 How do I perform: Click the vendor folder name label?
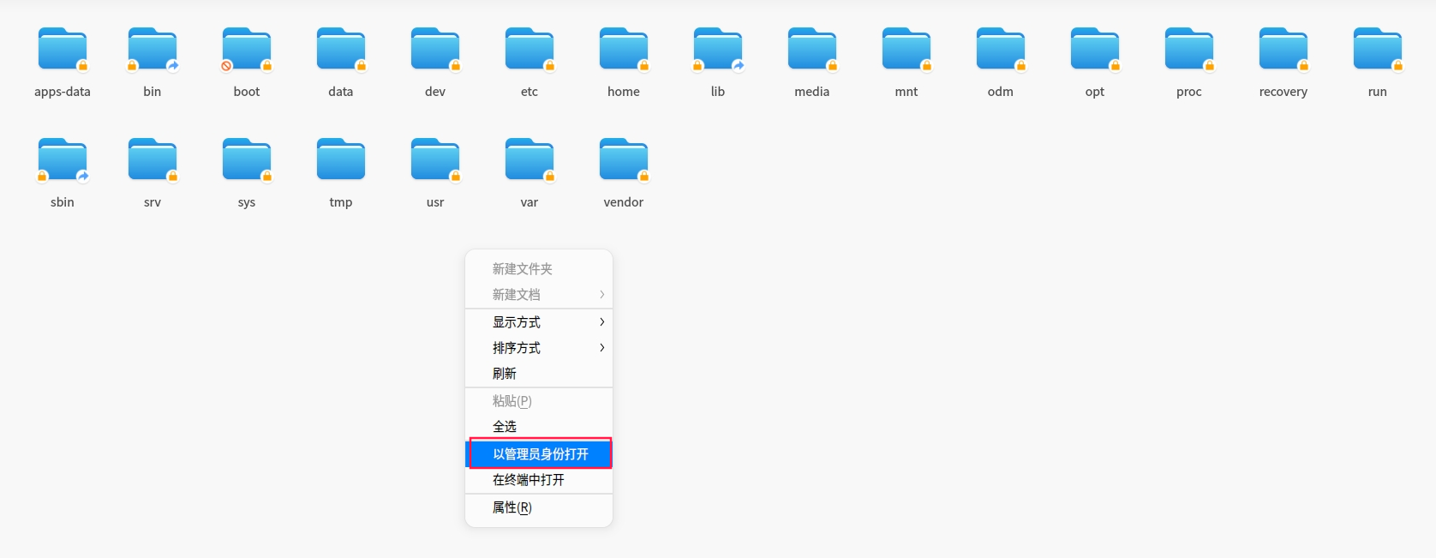click(x=624, y=202)
